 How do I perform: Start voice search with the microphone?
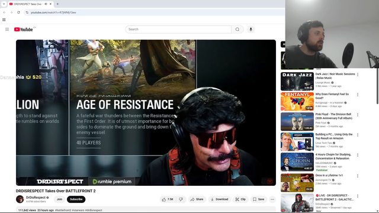click(x=250, y=29)
